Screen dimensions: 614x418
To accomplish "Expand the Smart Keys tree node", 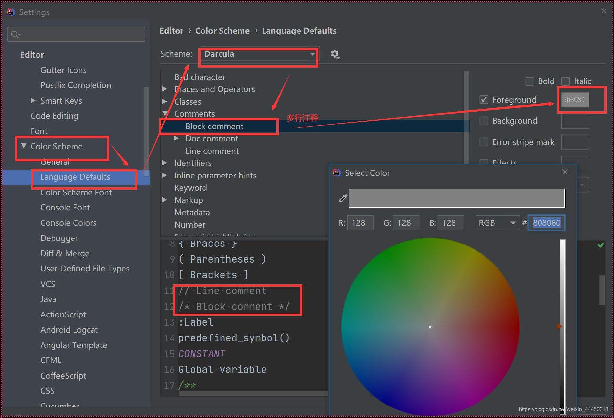I will point(33,100).
